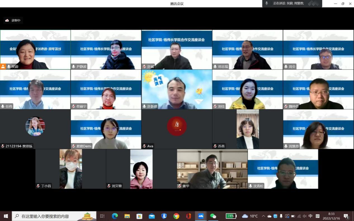Open the Microsoft Store taskbar icon
Viewport: 354px width, 221px height.
(x=139, y=216)
